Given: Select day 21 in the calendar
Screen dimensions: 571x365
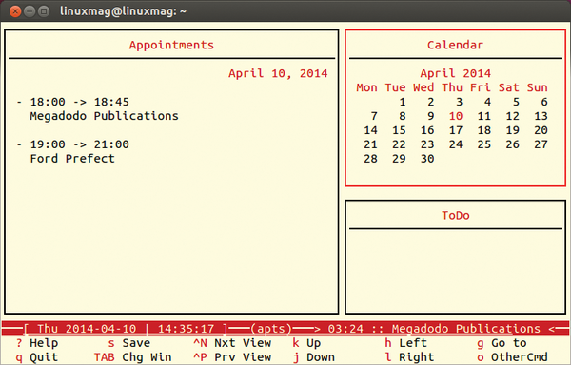Looking at the screenshot, I should (x=370, y=144).
